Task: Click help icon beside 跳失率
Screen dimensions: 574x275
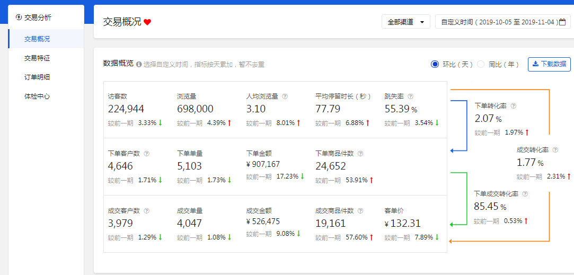Action: (410, 96)
